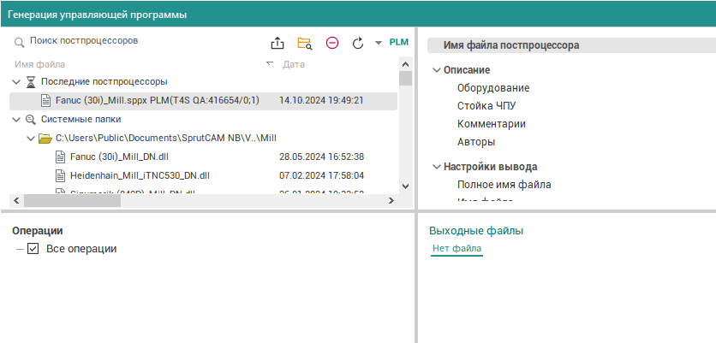
Task: Click the 'Нет файла' link
Action: [456, 249]
